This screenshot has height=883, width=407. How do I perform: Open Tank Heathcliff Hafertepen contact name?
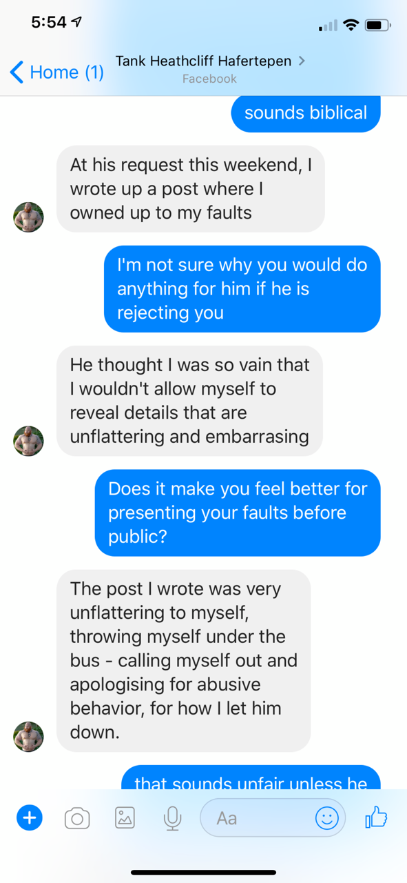(x=203, y=61)
